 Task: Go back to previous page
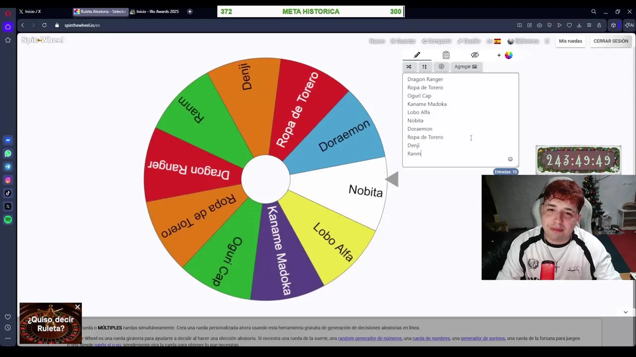tap(22, 25)
